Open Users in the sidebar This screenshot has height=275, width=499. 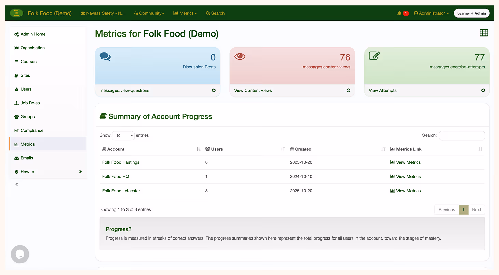[48, 89]
